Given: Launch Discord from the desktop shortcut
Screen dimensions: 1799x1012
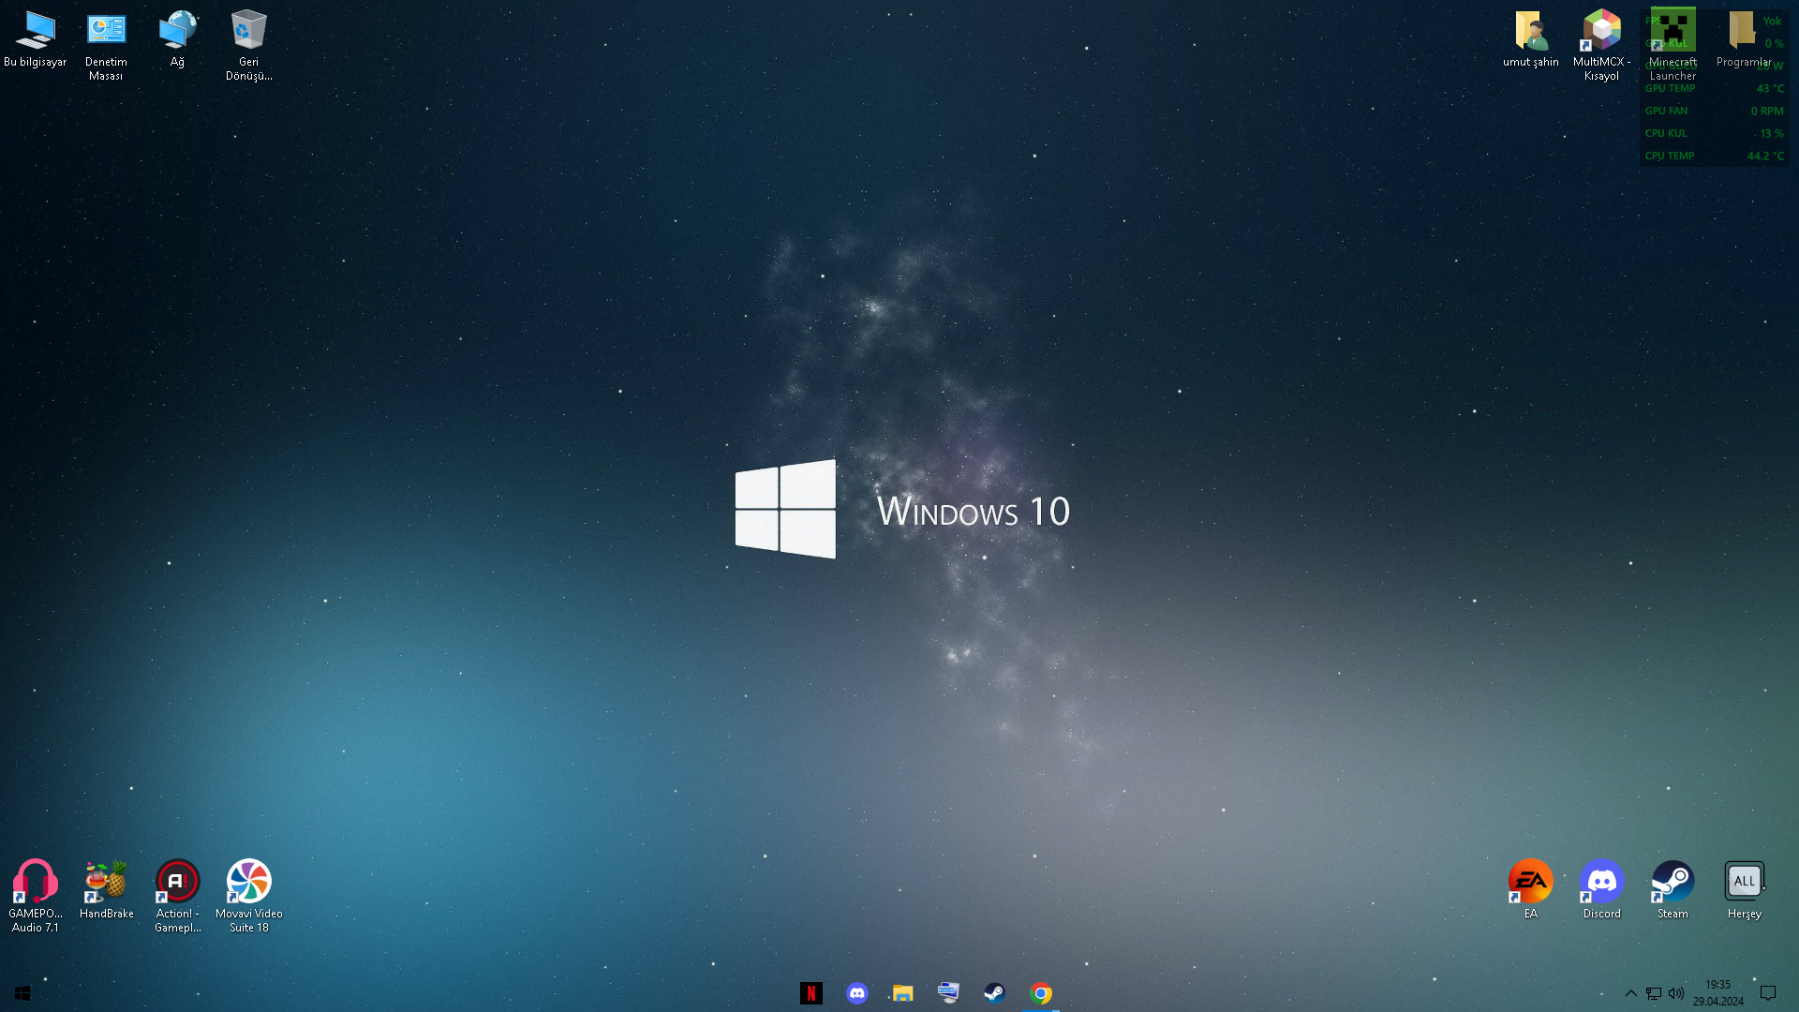Looking at the screenshot, I should click(x=1601, y=890).
